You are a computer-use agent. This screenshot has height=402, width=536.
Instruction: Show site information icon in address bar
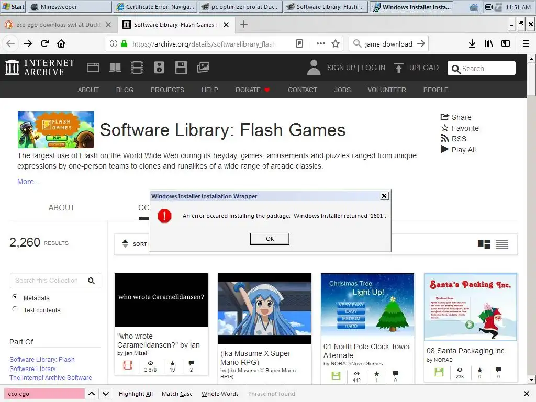[x=114, y=43]
